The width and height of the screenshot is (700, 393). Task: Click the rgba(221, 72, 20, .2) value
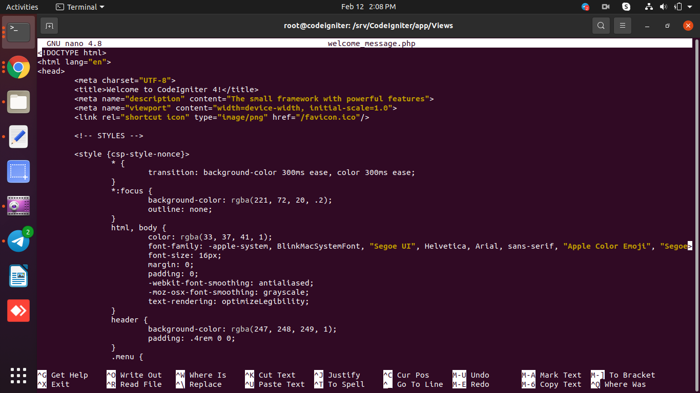pyautogui.click(x=279, y=200)
